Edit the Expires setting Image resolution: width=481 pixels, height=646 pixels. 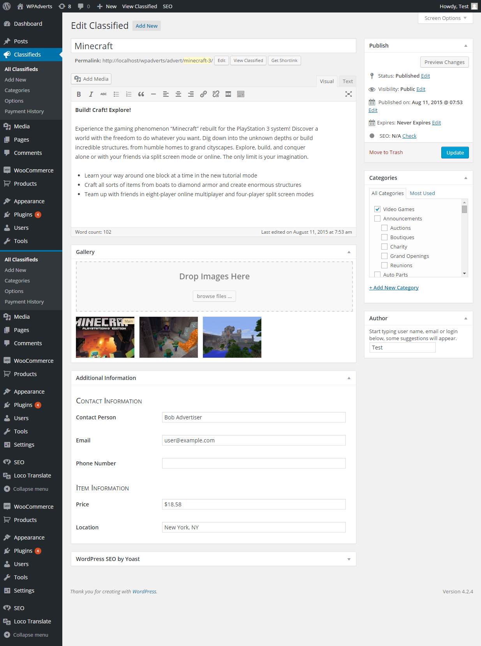(x=436, y=122)
